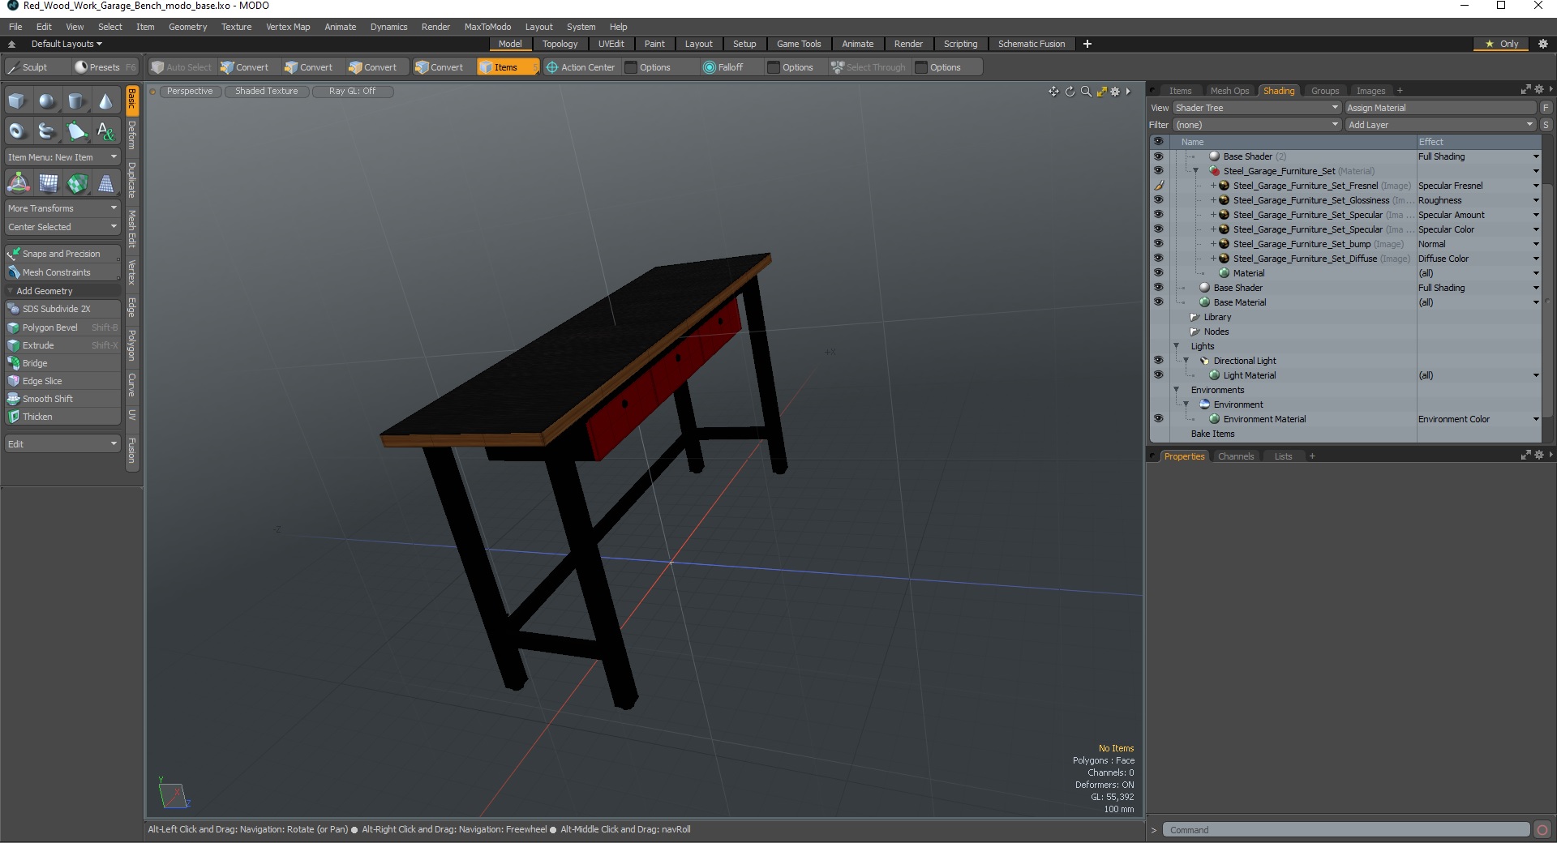Toggle visibility of Environment Material
Image resolution: width=1557 pixels, height=843 pixels.
[x=1158, y=419]
